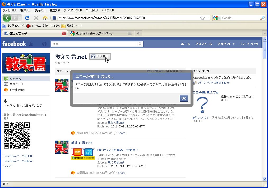Switch to the Mozilla Firefox スタートページ tab
Viewport: 268px width, 188px height.
point(101,33)
